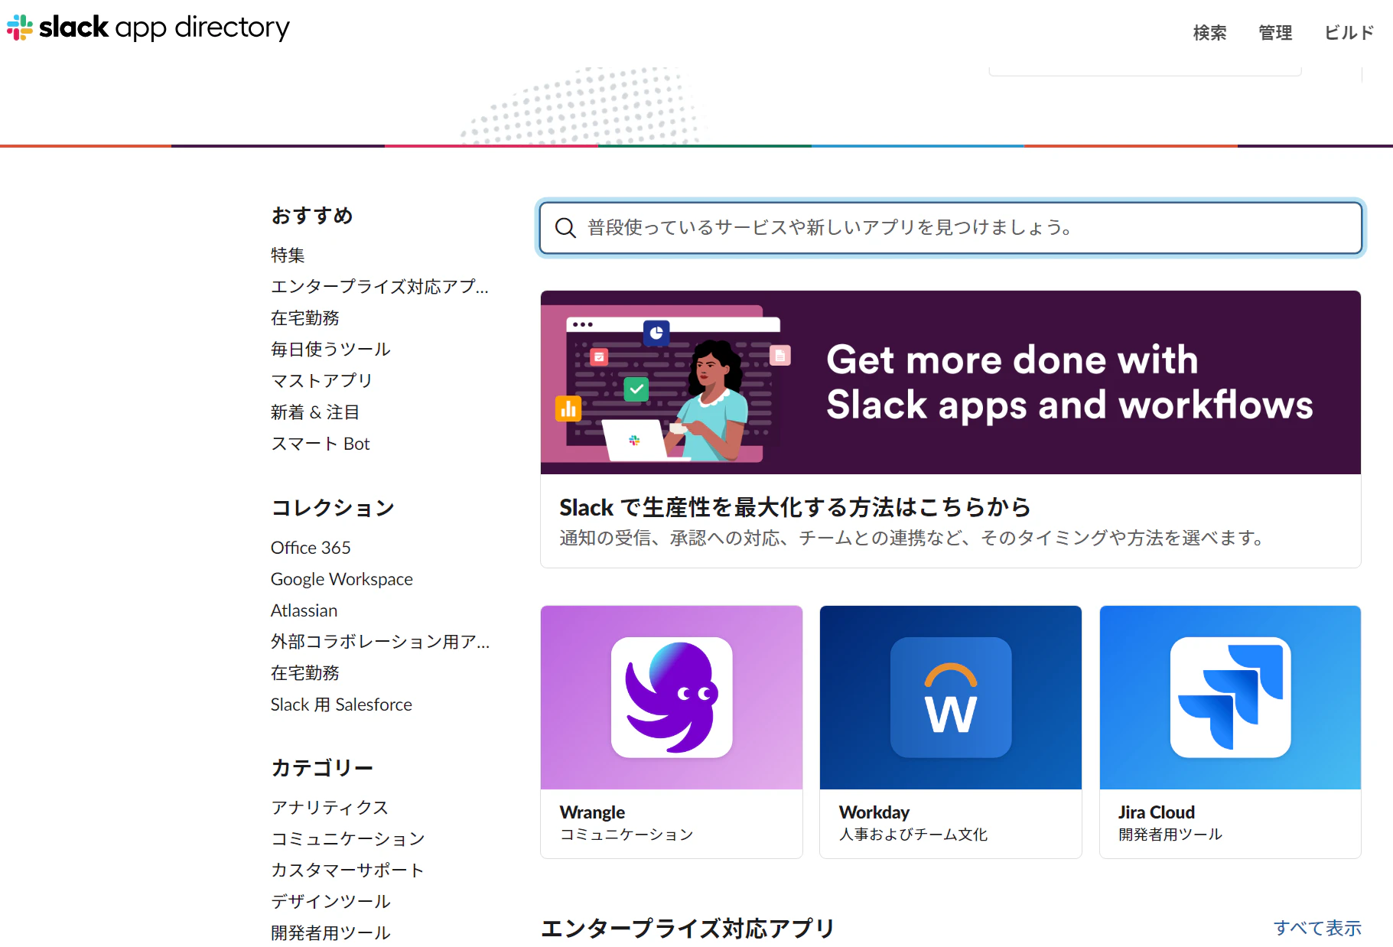Open 毎日使うツール sidebar link
Image resolution: width=1393 pixels, height=947 pixels.
[330, 349]
